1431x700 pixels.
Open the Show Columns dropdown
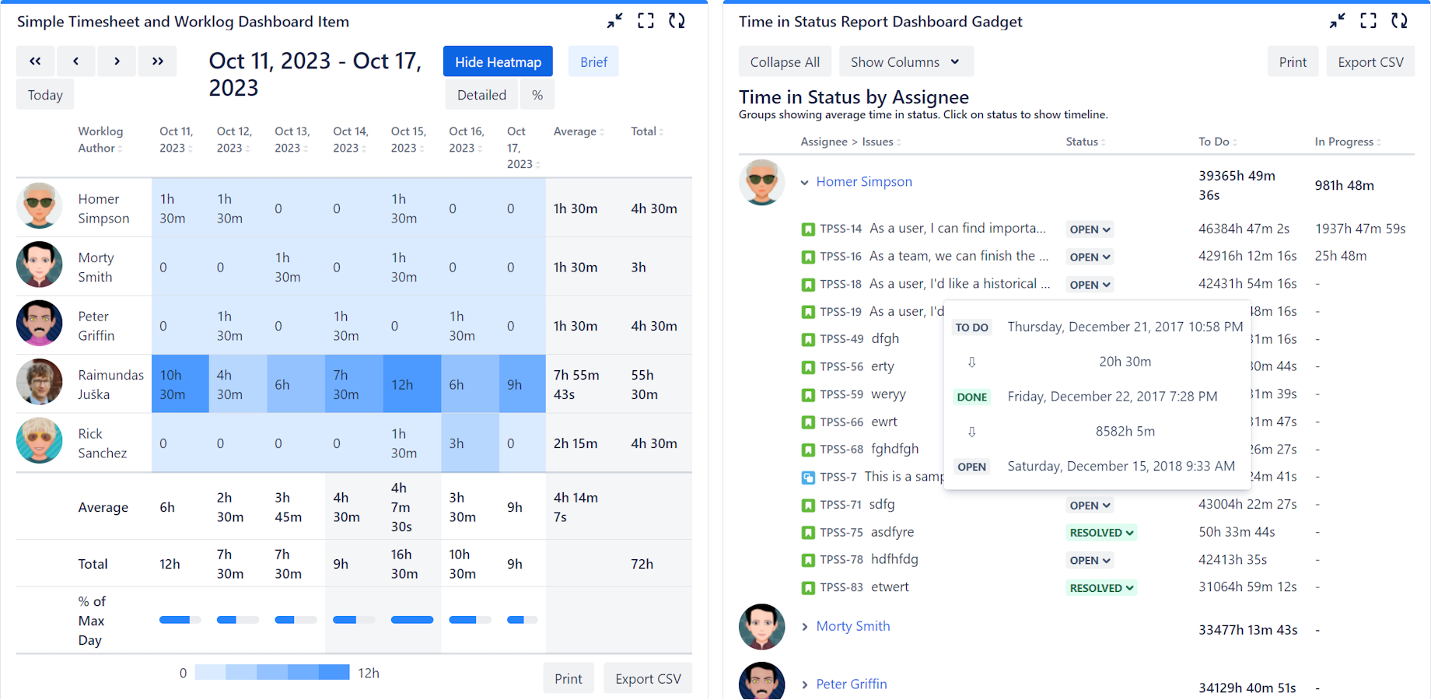905,61
